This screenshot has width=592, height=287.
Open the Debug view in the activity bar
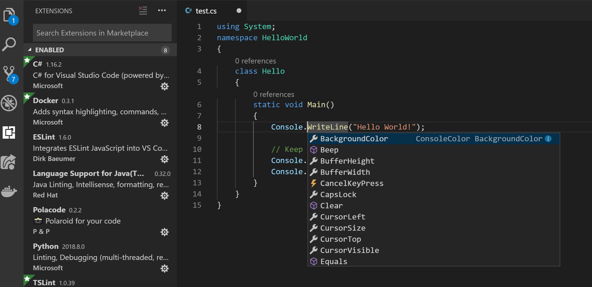(x=9, y=103)
